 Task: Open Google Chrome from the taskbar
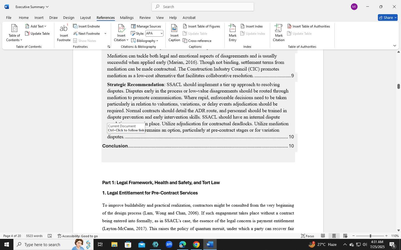[x=196, y=244]
